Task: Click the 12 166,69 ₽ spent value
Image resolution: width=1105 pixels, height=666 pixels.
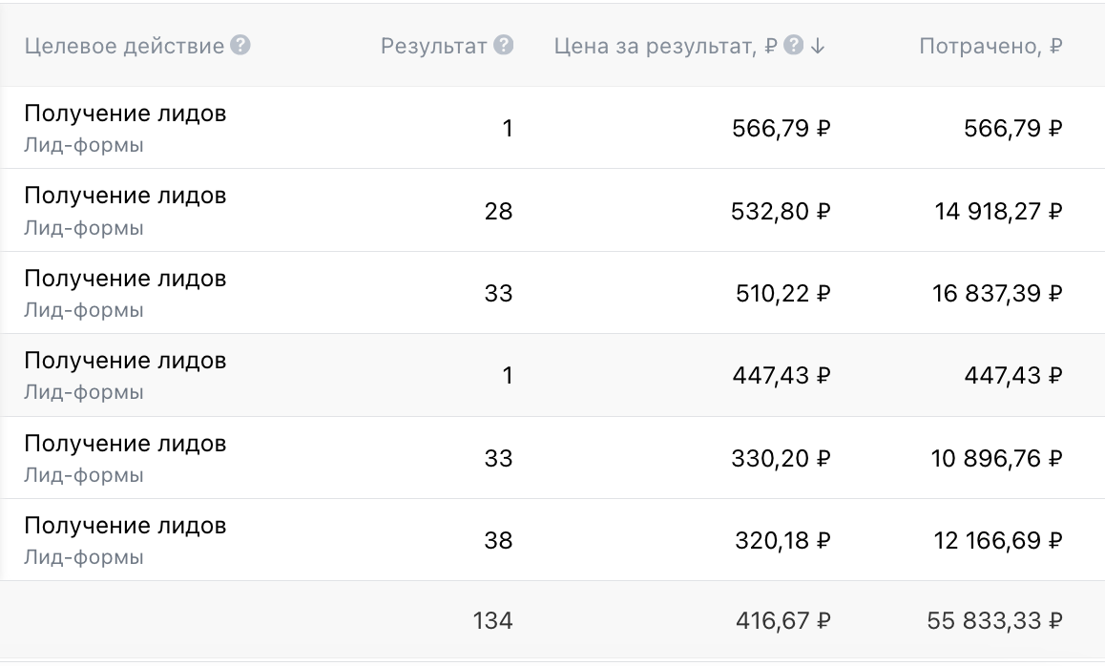Action: coord(997,540)
